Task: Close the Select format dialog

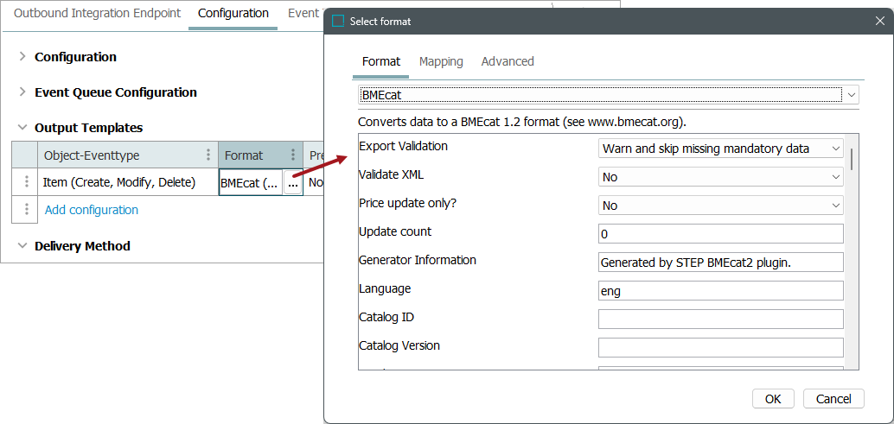Action: coord(880,21)
